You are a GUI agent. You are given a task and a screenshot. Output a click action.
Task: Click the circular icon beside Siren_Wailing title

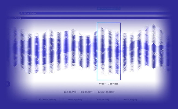point(21,13)
